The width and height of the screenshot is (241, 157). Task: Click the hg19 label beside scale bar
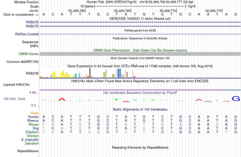[192, 6]
